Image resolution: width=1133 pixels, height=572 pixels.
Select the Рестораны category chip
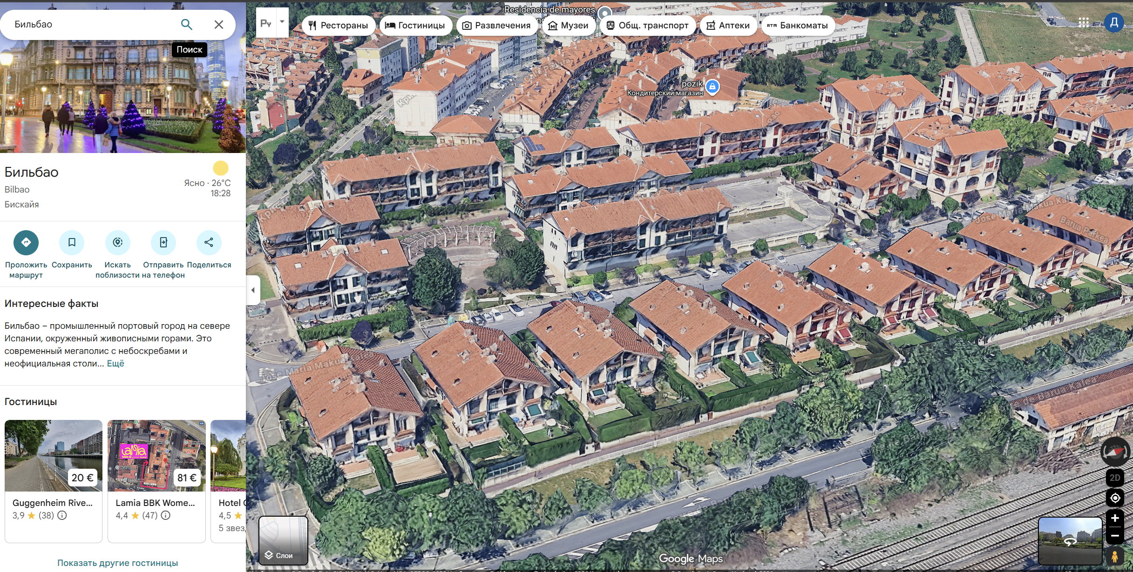pos(339,26)
